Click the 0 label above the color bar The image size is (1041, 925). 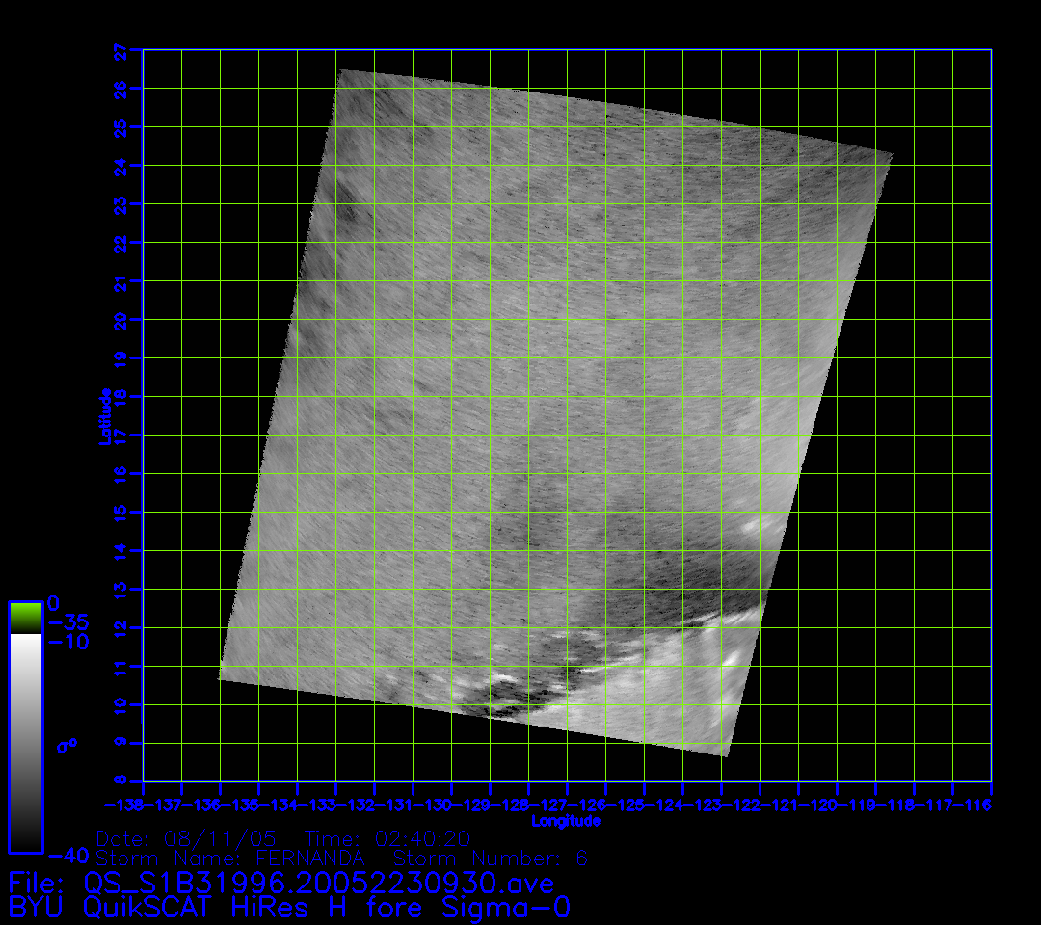(x=54, y=602)
